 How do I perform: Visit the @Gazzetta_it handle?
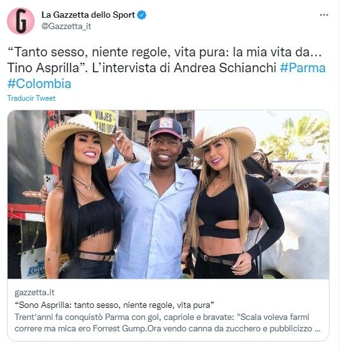tap(67, 27)
